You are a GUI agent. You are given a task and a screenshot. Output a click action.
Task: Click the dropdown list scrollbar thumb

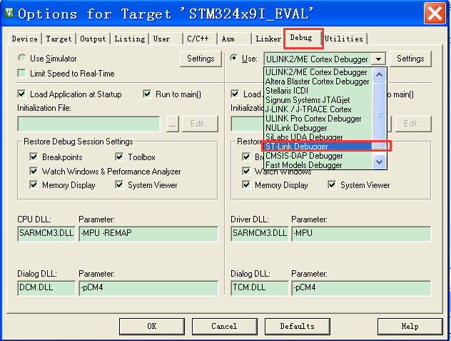pos(380,115)
